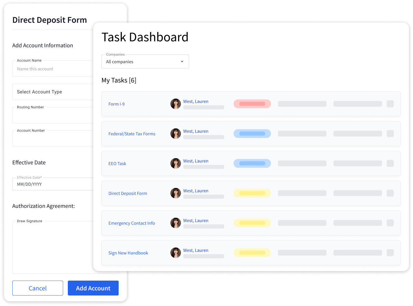This screenshot has height=306, width=413.
Task: Open the Federal/State Tax Forms task
Action: 132,134
